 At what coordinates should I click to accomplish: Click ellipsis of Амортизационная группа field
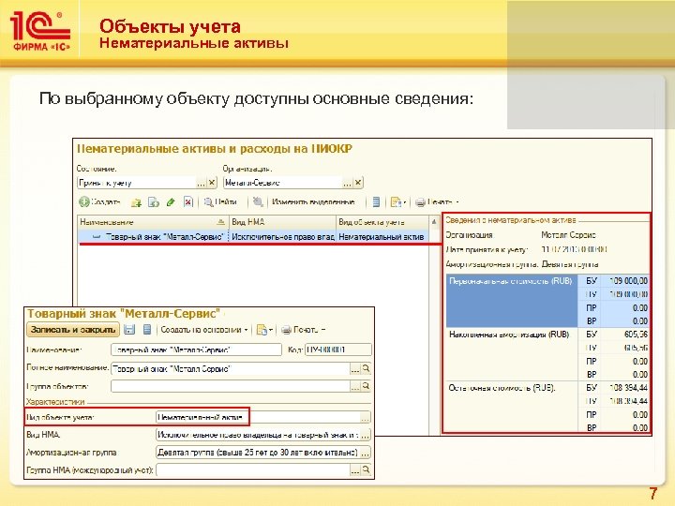pyautogui.click(x=365, y=453)
